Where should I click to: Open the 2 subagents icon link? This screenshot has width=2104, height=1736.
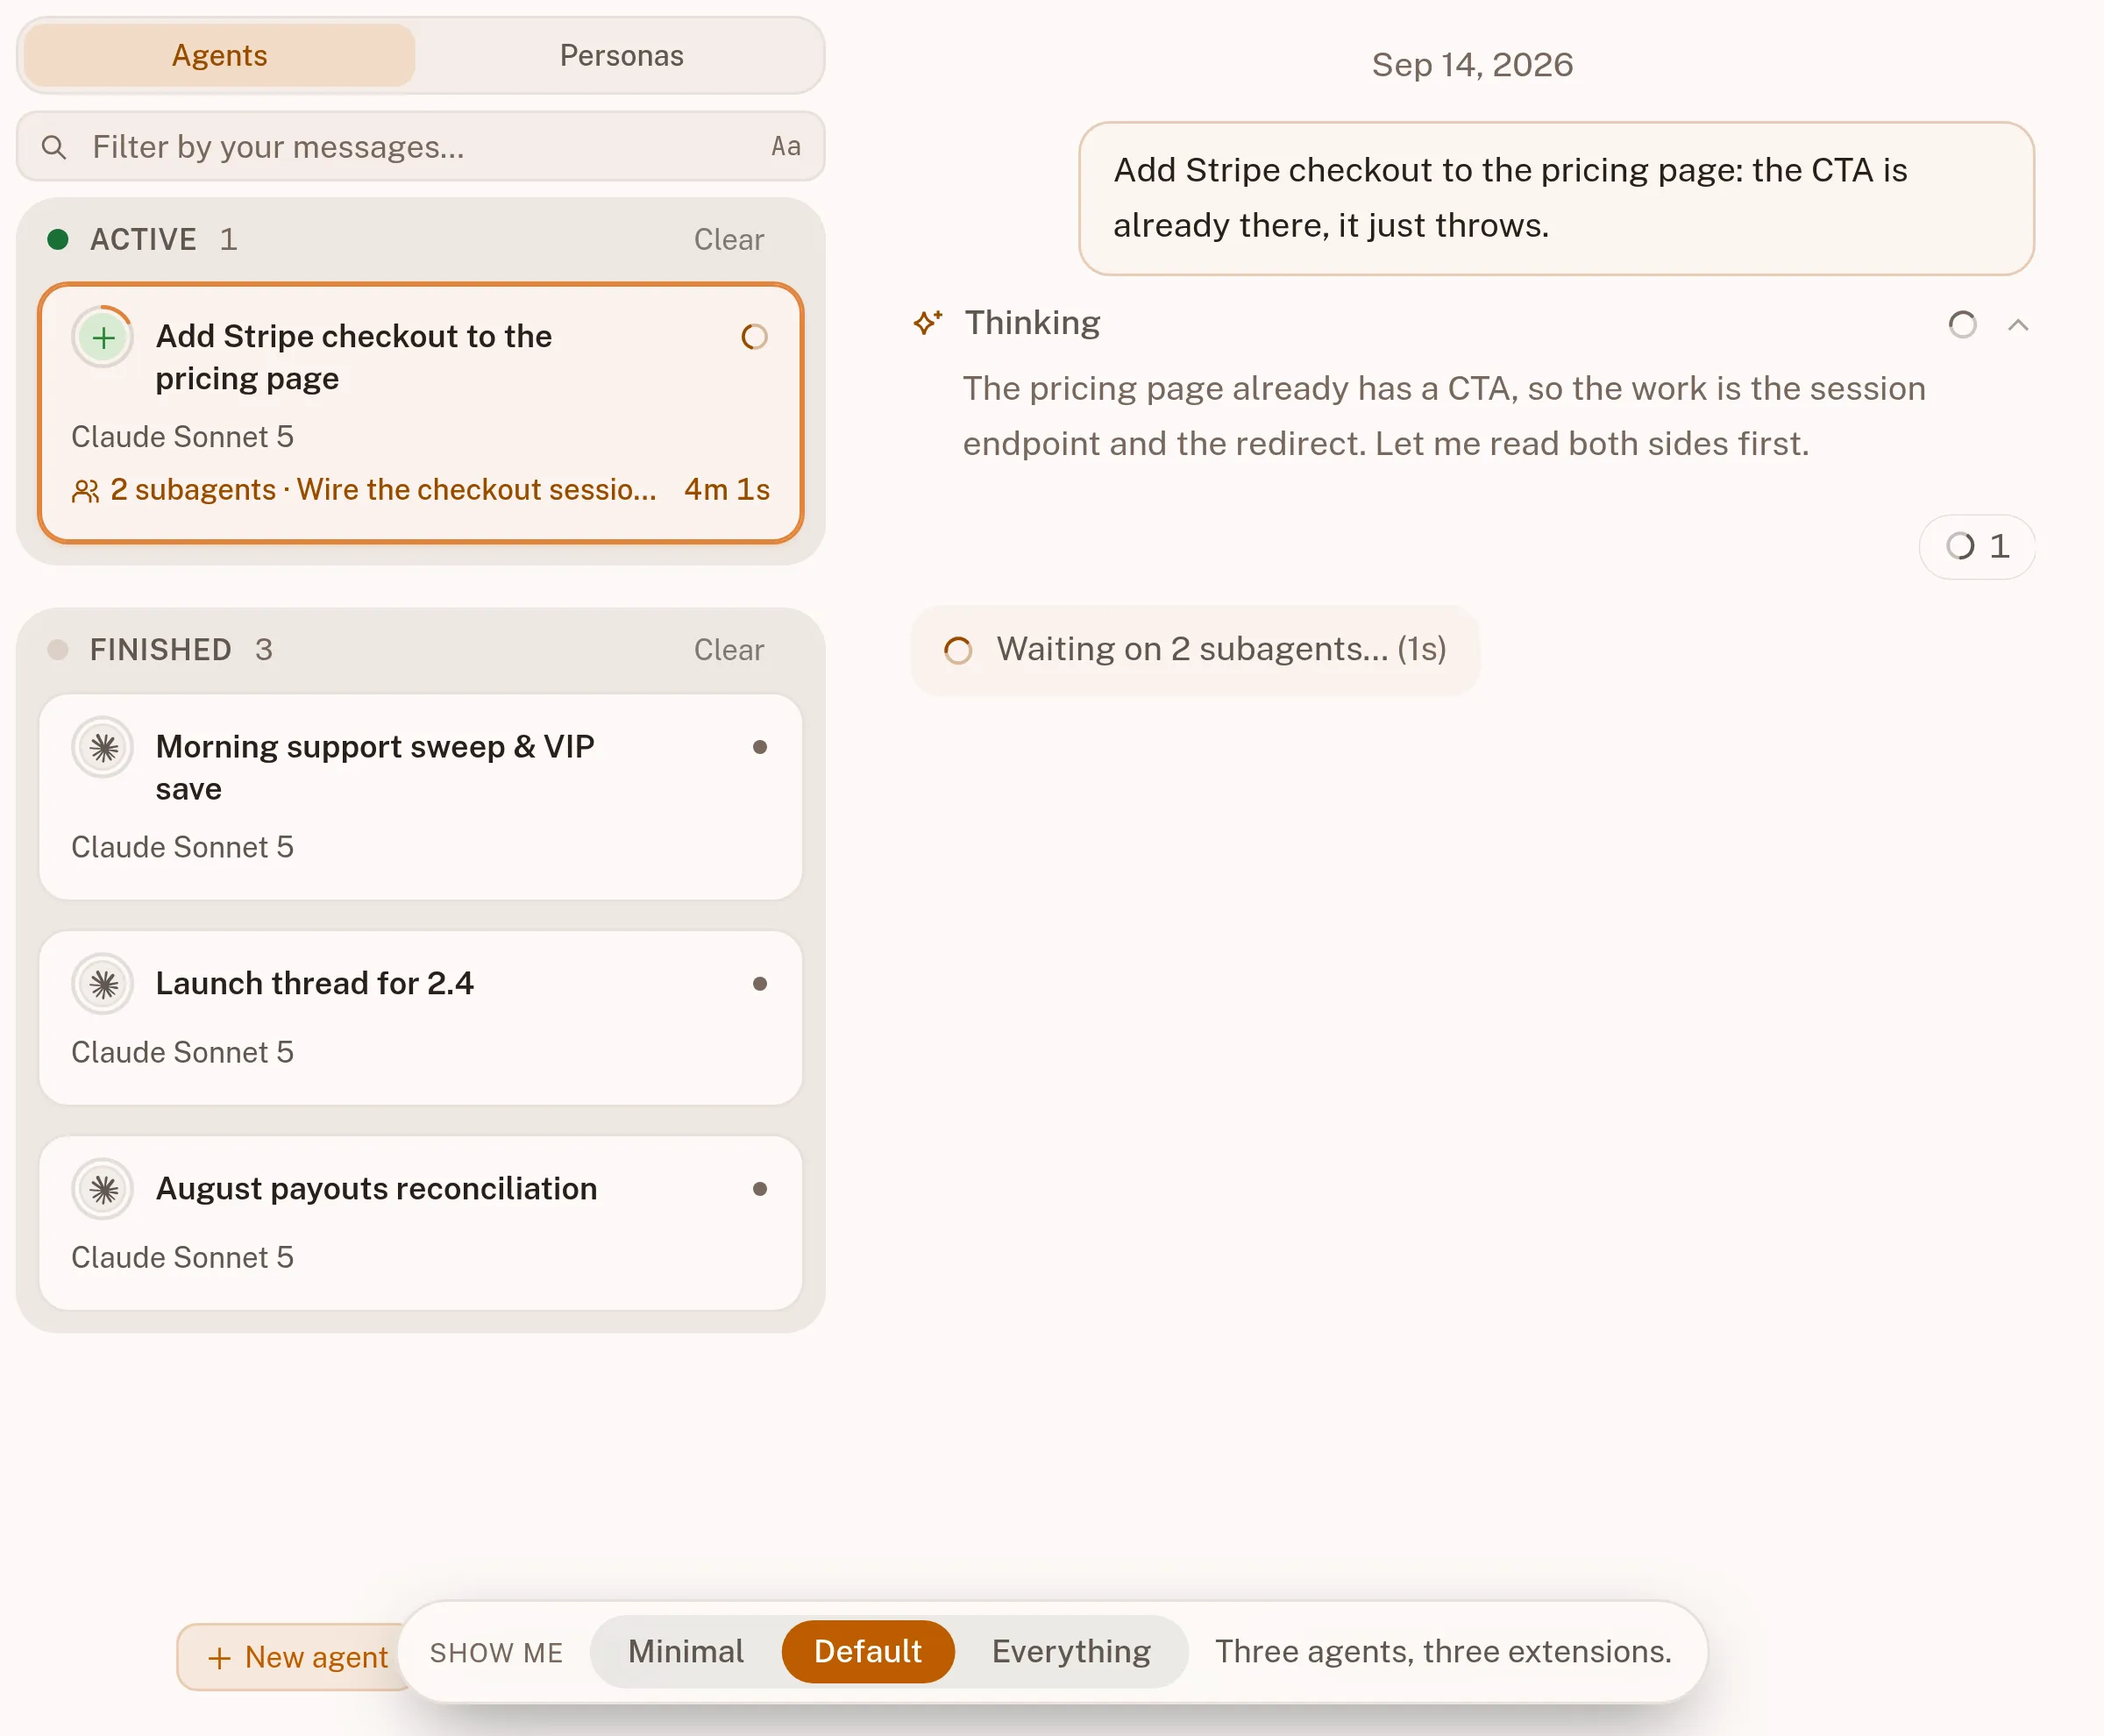pos(85,491)
